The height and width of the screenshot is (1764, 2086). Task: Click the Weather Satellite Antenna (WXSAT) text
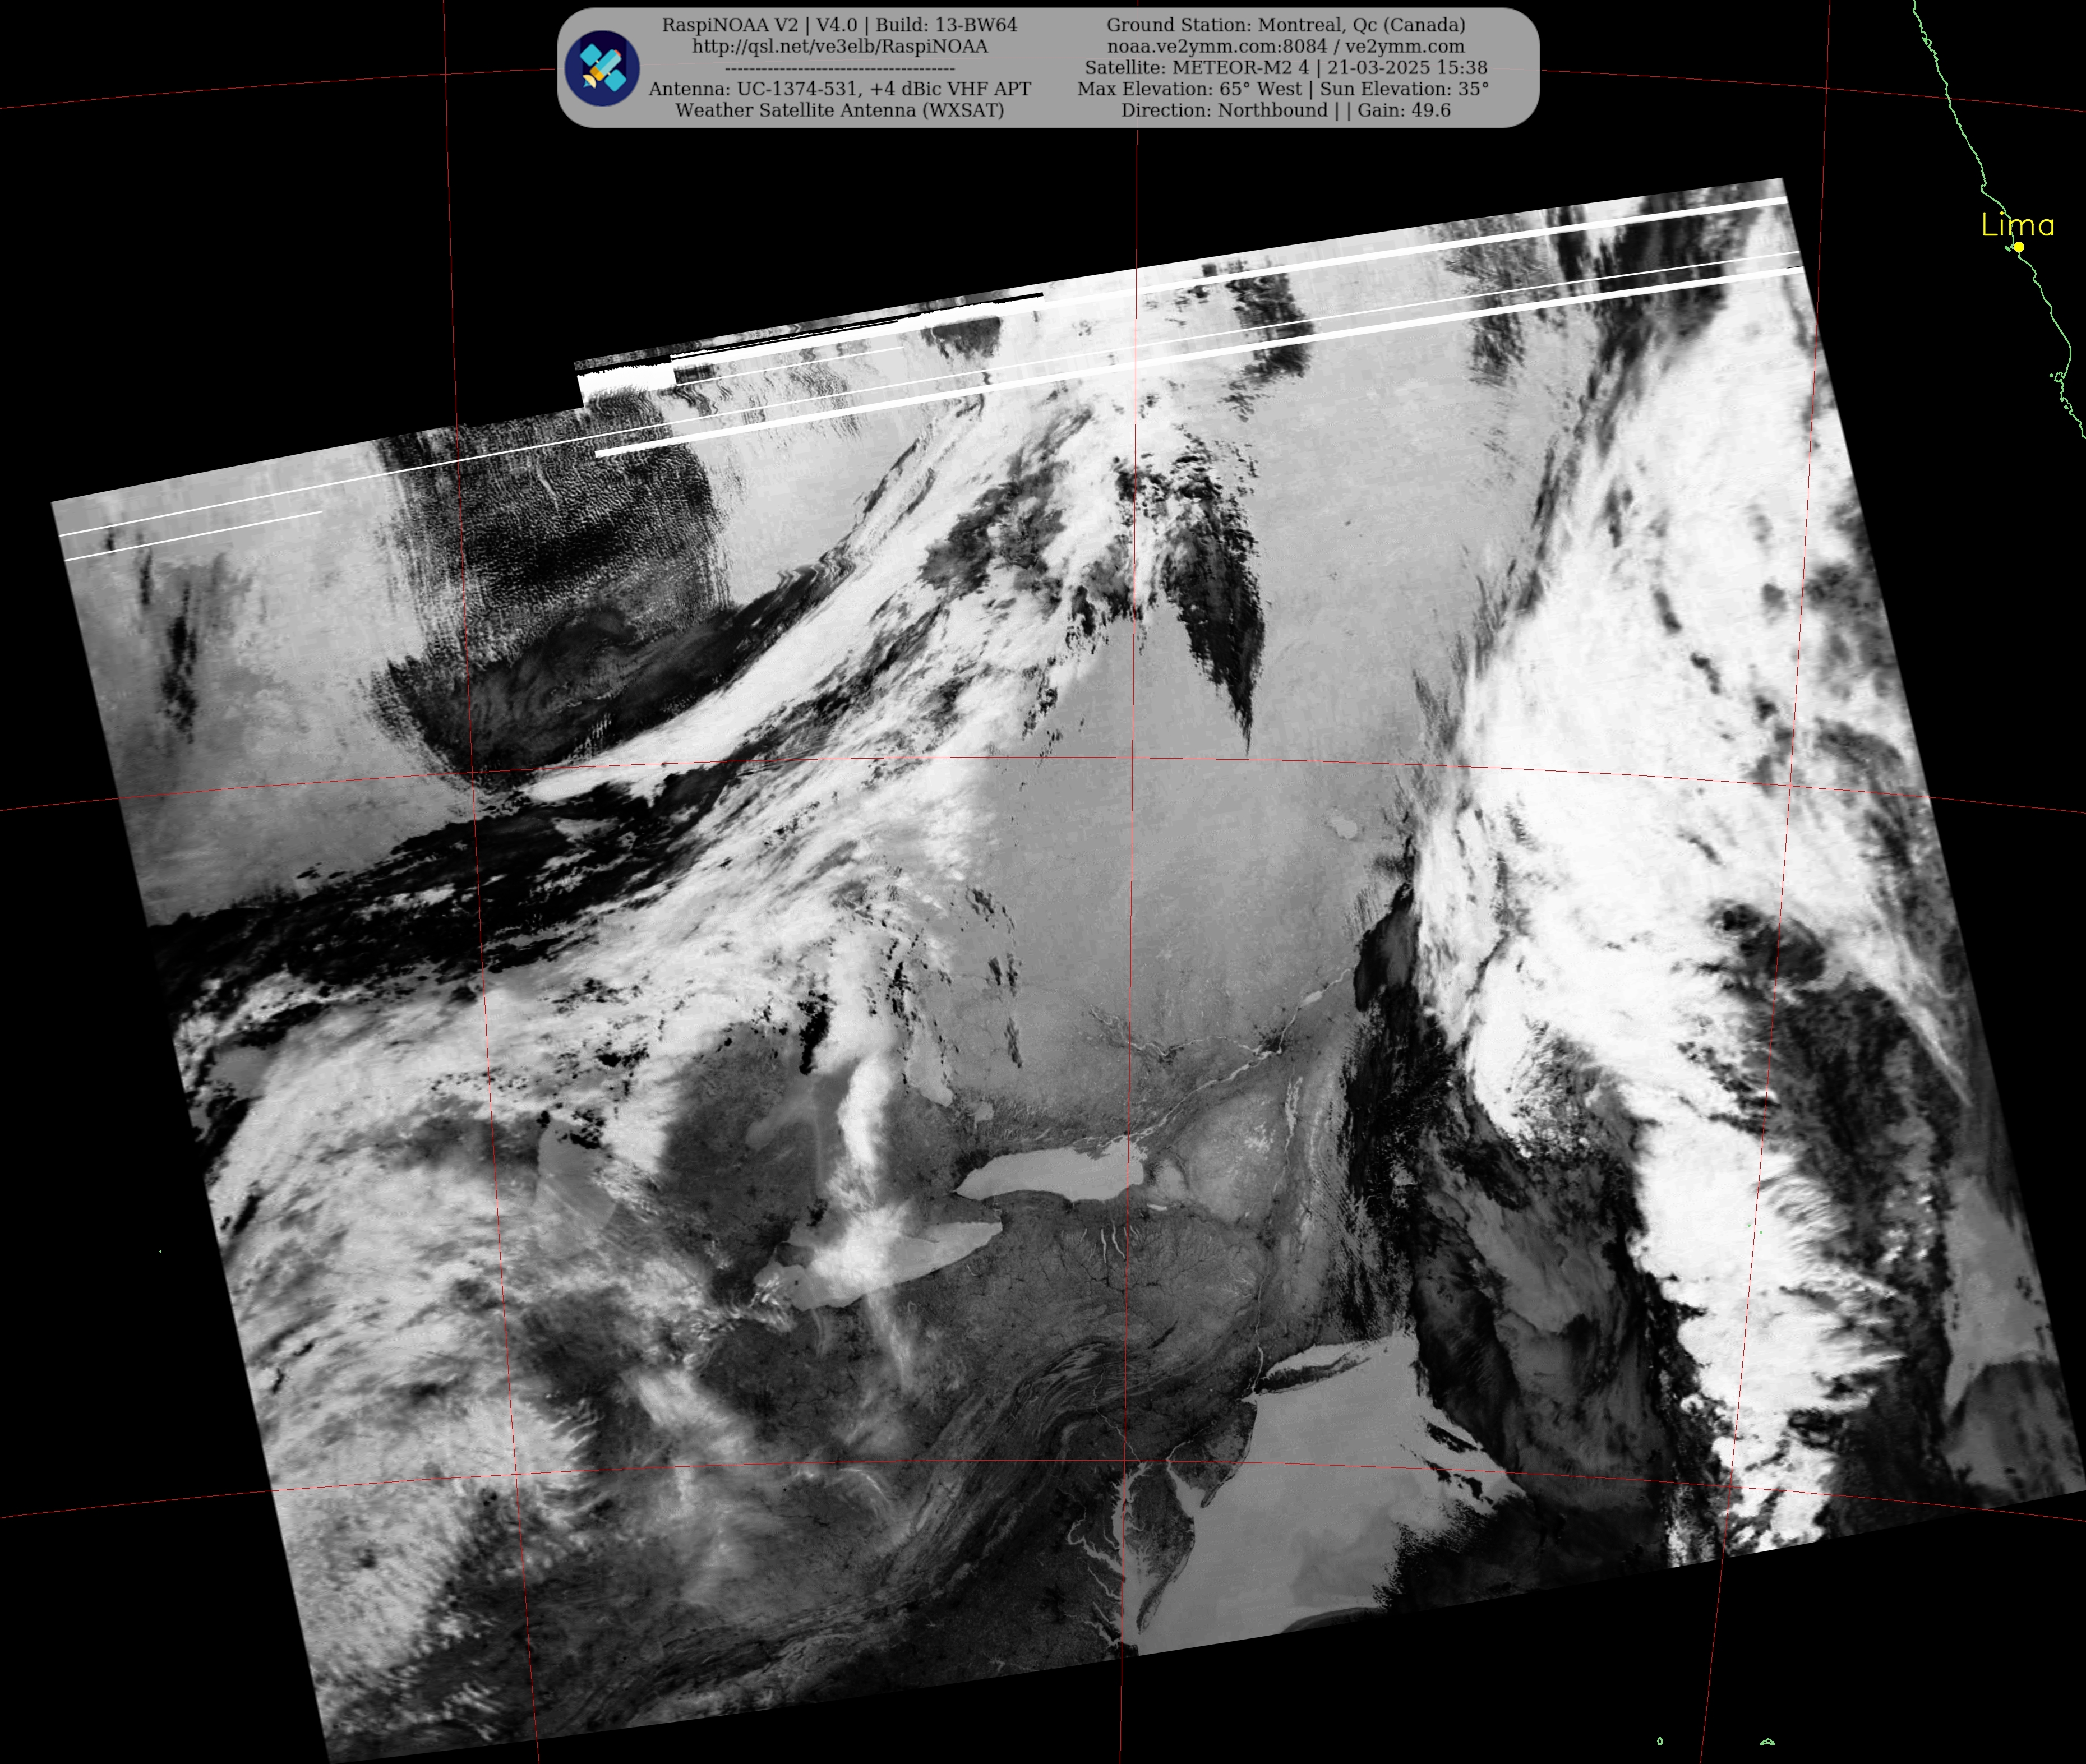coord(839,110)
